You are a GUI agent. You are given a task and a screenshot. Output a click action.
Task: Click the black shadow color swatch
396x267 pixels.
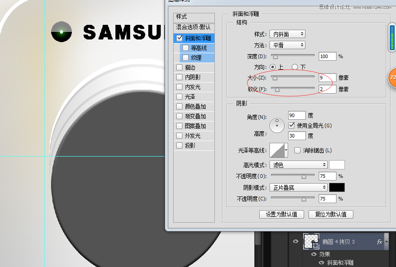(x=337, y=188)
